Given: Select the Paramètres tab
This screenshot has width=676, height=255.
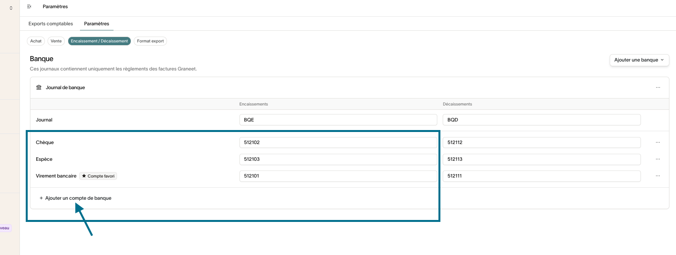Looking at the screenshot, I should click(x=97, y=24).
